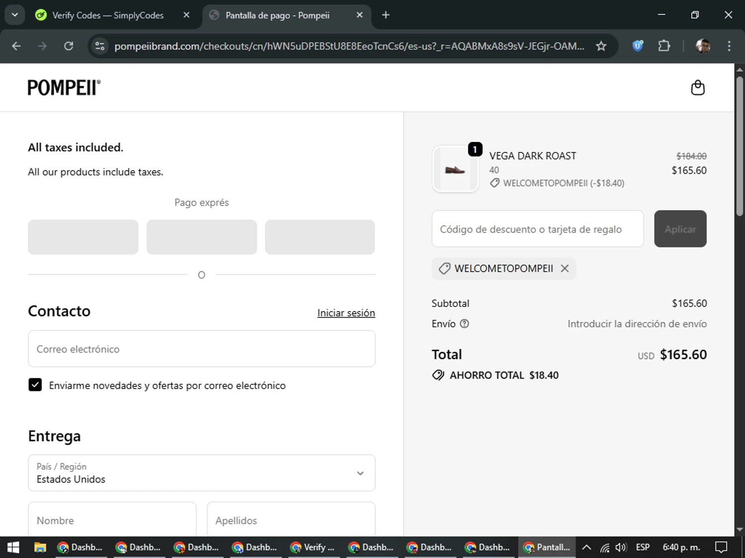The height and width of the screenshot is (558, 745).
Task: Focus the discount code input field
Action: (x=537, y=229)
